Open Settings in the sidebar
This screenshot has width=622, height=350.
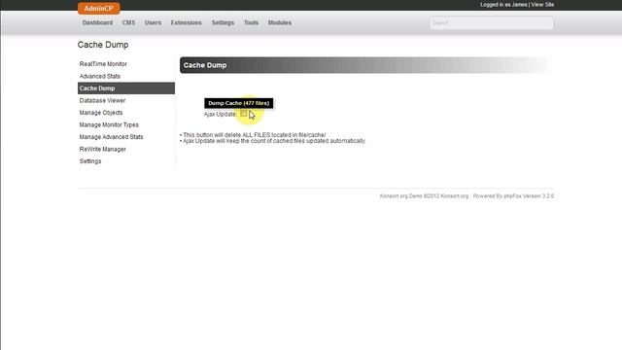(x=90, y=161)
